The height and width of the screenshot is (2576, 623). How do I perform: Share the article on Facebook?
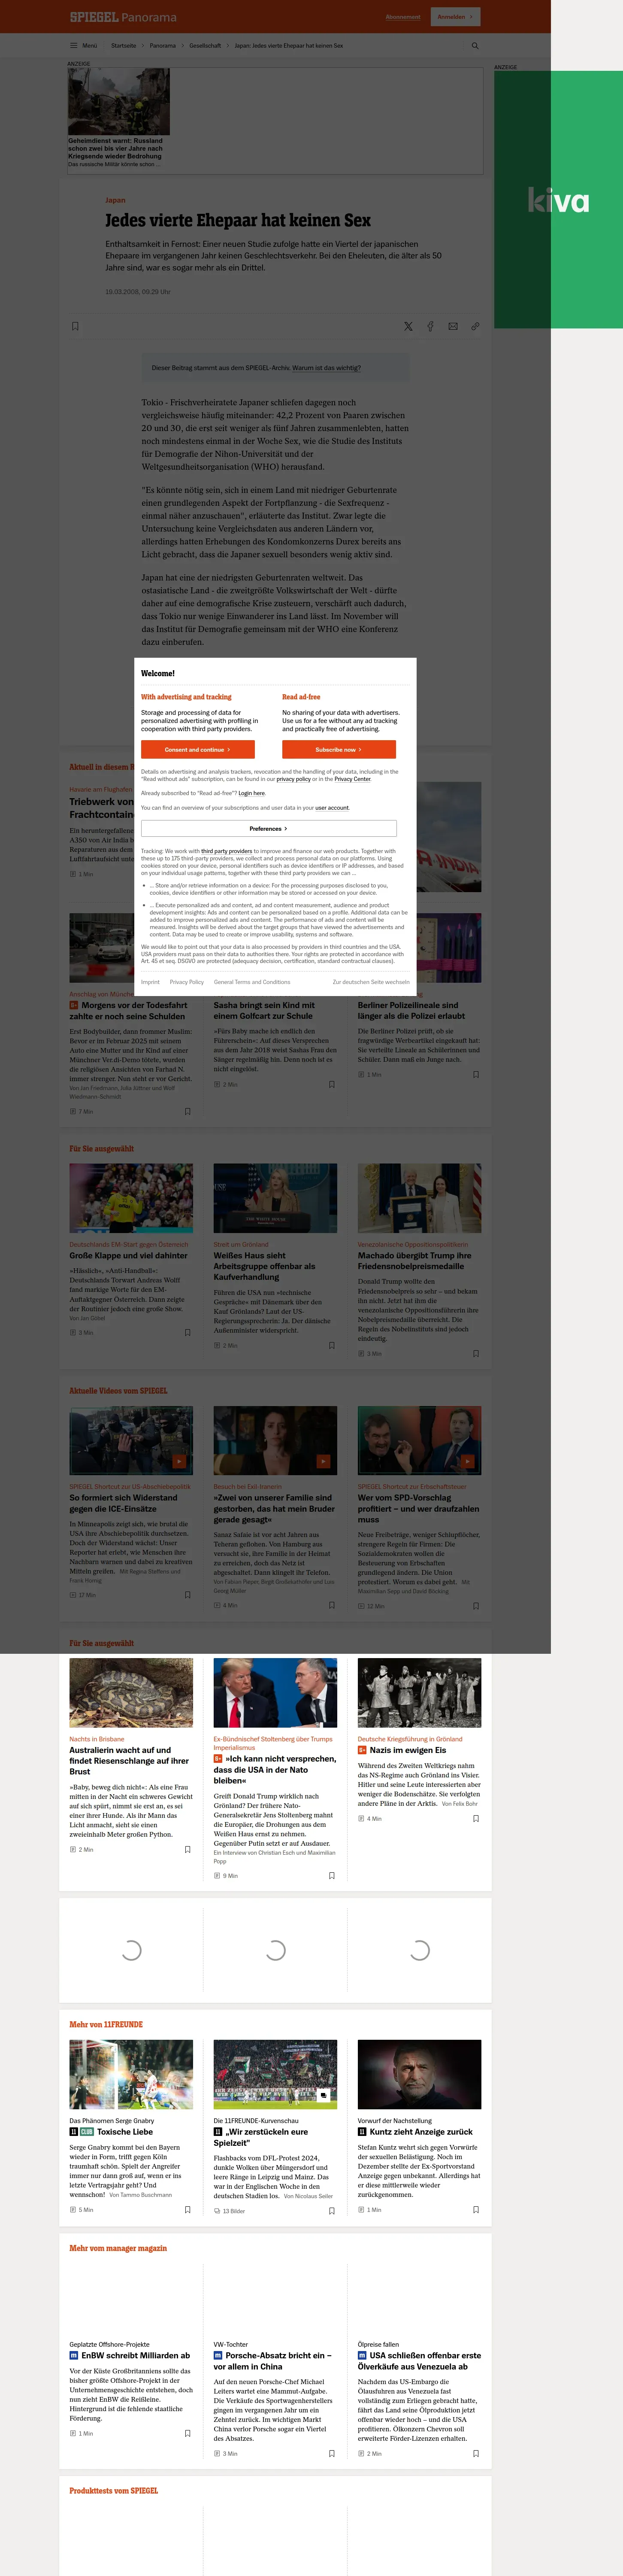click(430, 326)
